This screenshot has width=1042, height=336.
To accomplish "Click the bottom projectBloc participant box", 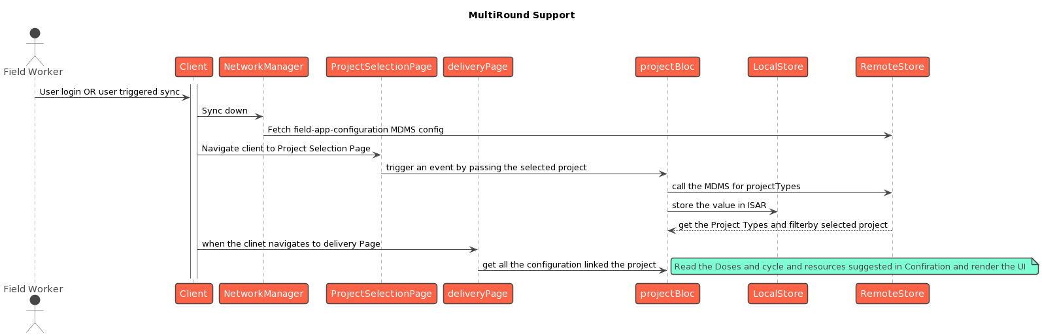I will pos(667,294).
